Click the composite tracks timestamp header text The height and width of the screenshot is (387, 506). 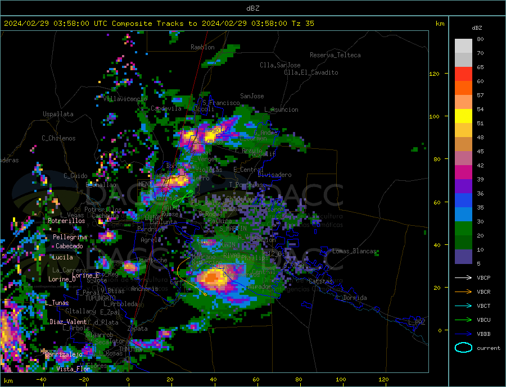point(159,24)
